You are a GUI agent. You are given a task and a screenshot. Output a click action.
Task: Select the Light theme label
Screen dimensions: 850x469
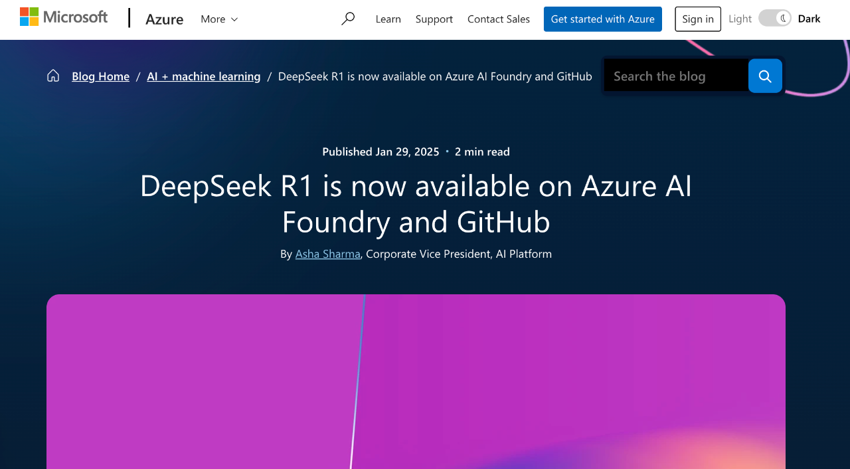[x=740, y=19]
